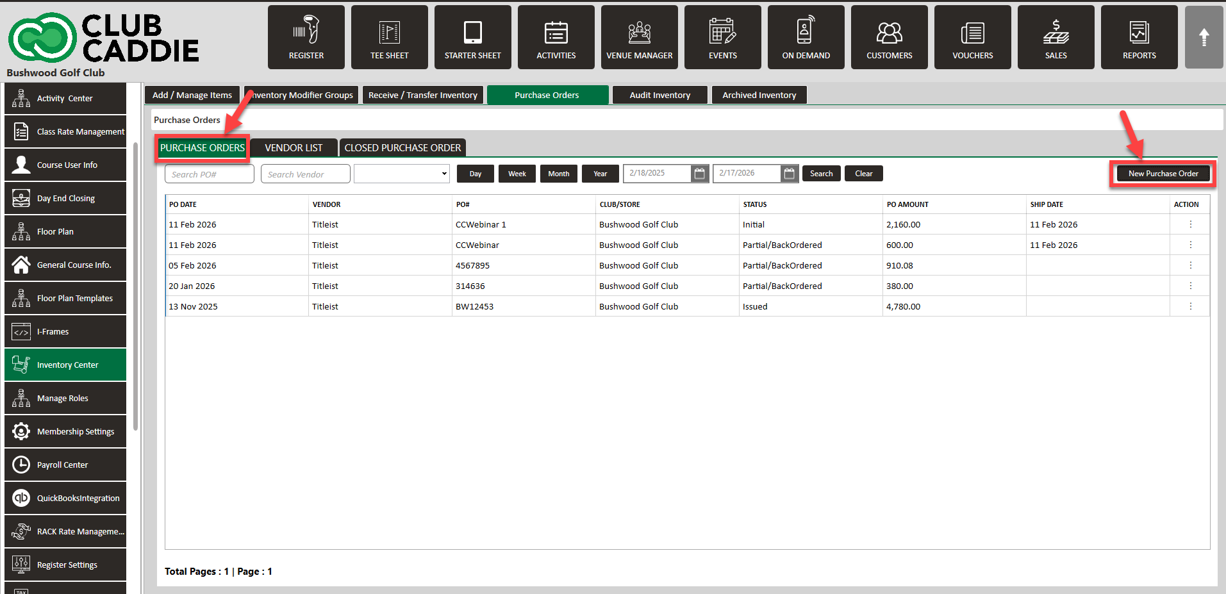Image resolution: width=1226 pixels, height=594 pixels.
Task: Switch to the Vendor List tab
Action: tap(294, 148)
